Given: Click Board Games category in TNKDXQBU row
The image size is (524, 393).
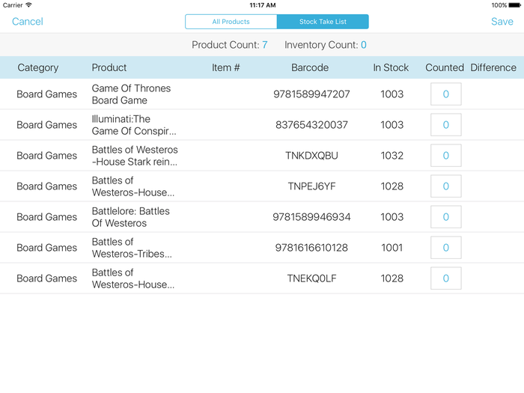Looking at the screenshot, I should [46, 156].
